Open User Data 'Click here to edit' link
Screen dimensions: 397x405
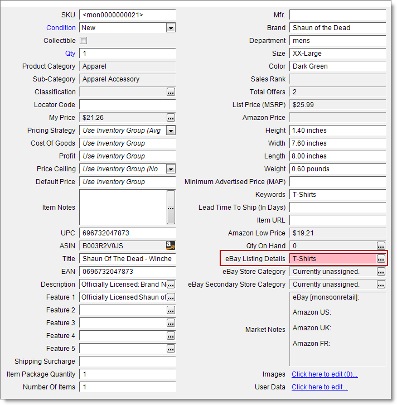(319, 387)
